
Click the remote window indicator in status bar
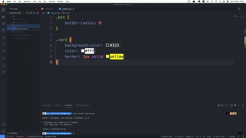[x=2, y=136]
